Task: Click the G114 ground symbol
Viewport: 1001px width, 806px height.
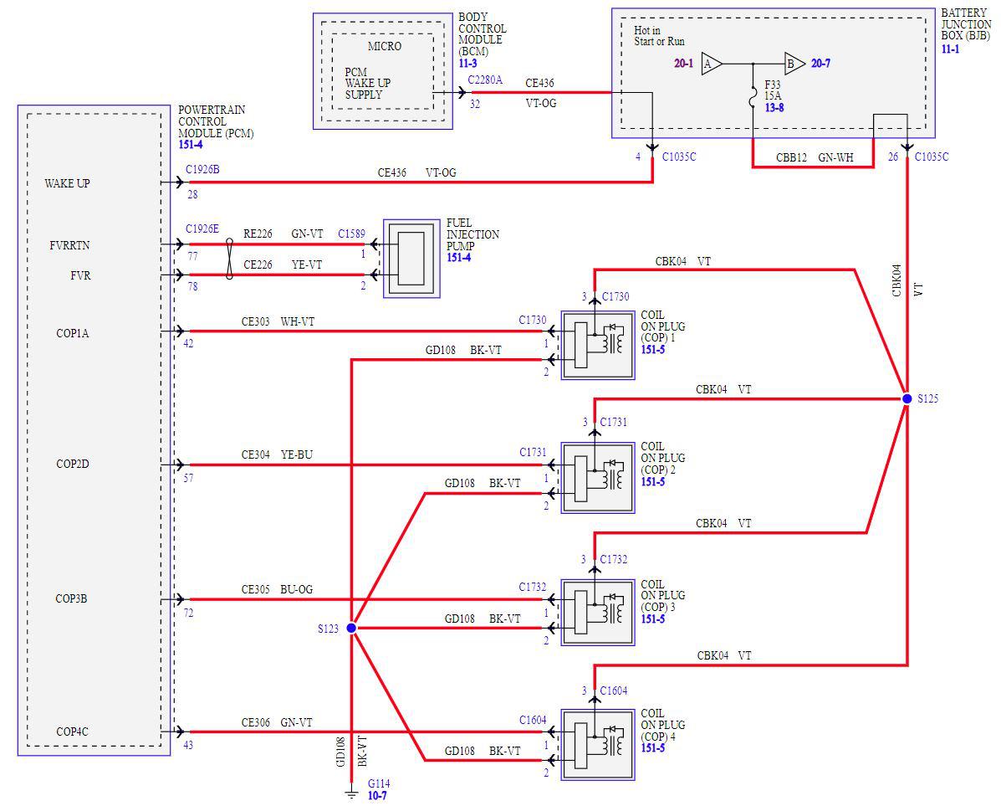Action: tap(351, 794)
